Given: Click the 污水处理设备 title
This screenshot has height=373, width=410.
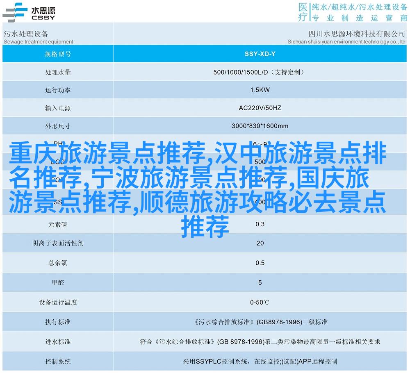Looking at the screenshot, I should tap(26, 34).
